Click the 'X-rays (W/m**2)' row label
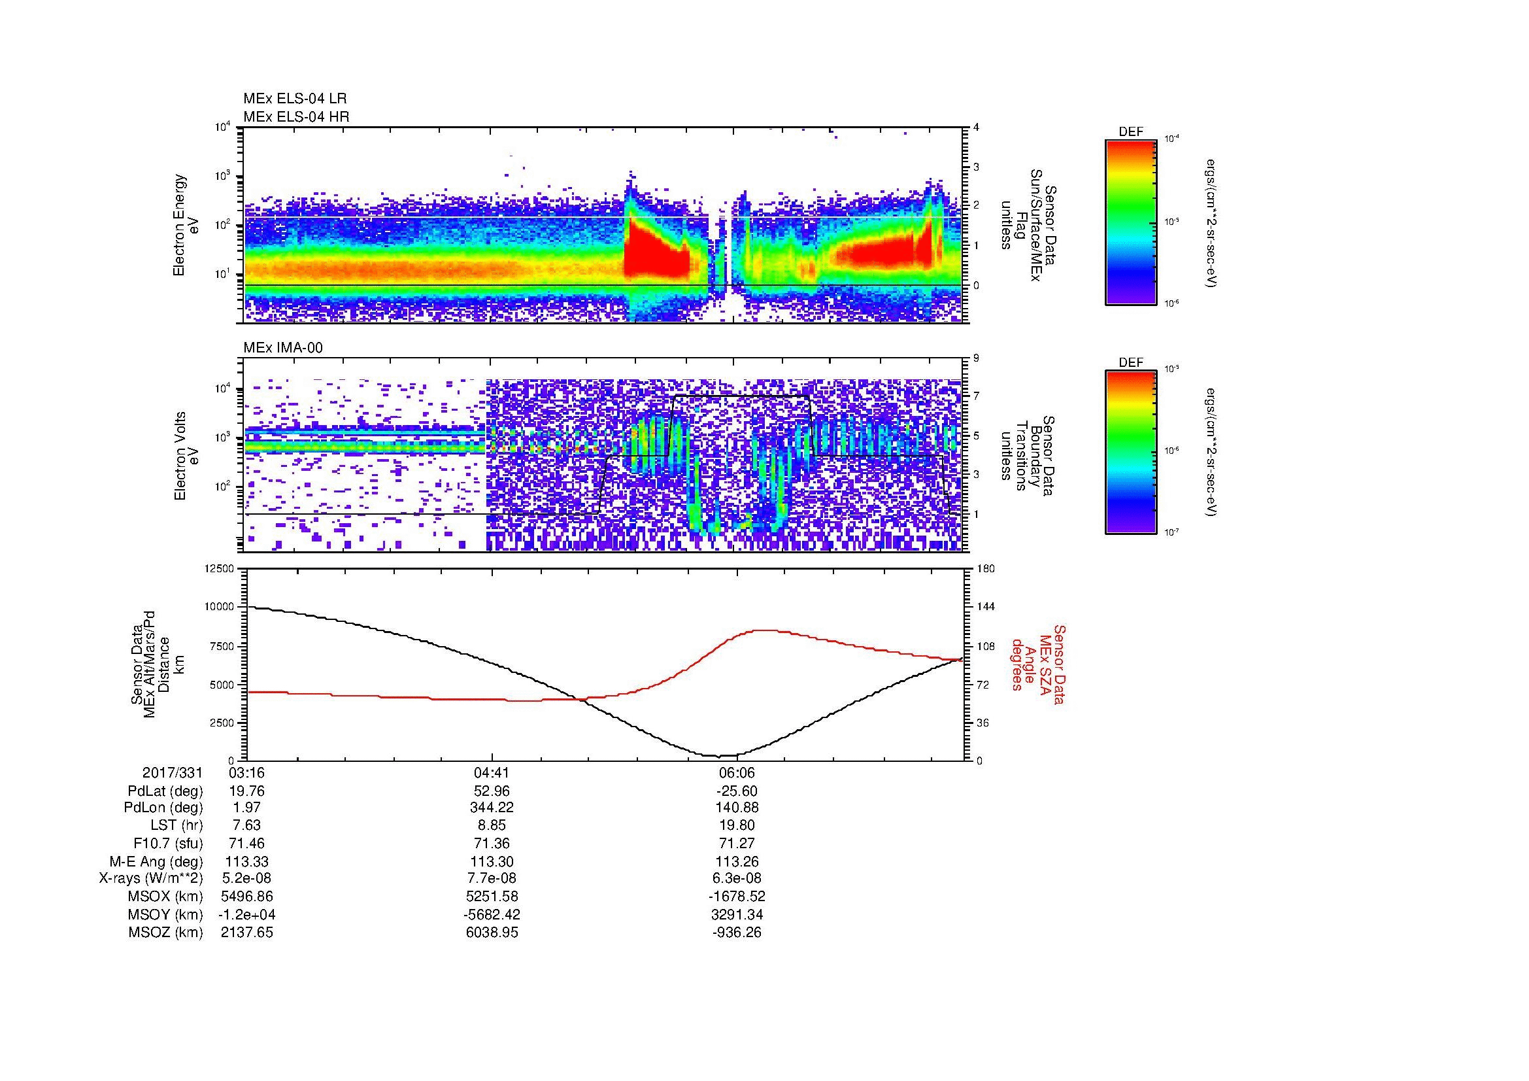The width and height of the screenshot is (1529, 1081). click(150, 878)
